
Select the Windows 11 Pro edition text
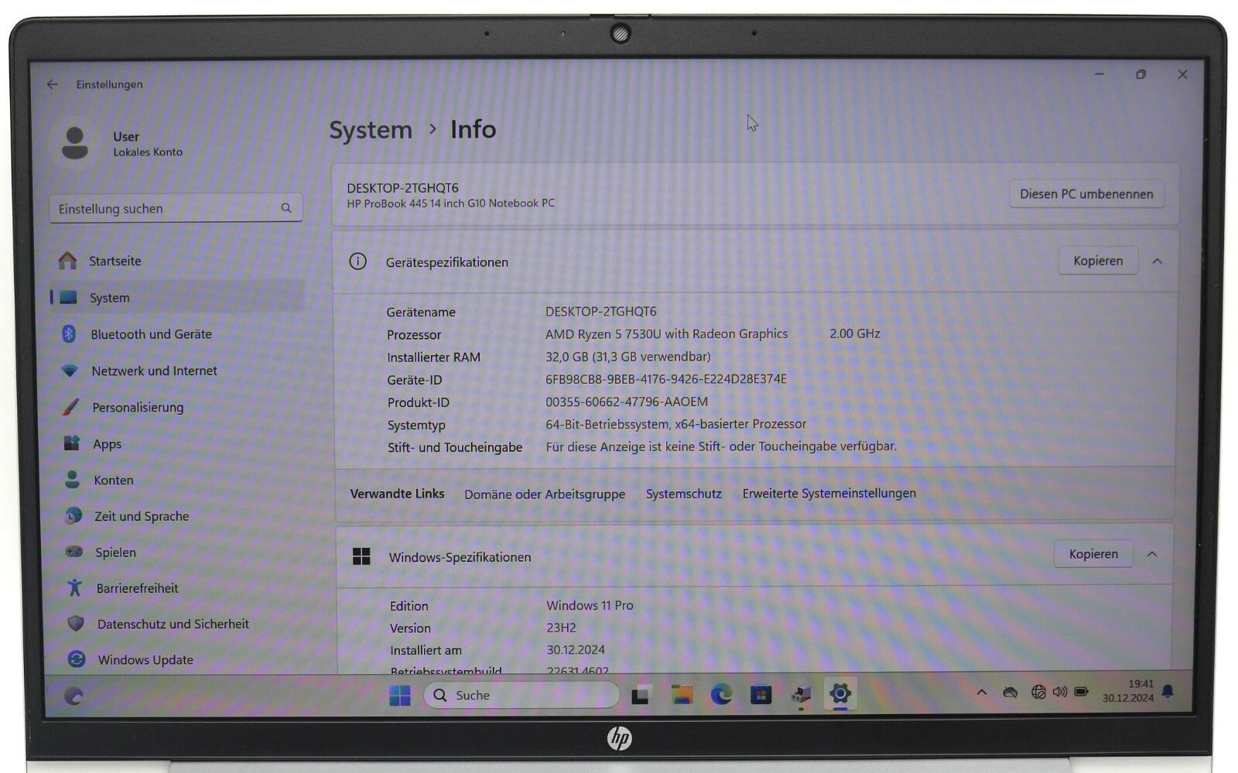click(590, 605)
